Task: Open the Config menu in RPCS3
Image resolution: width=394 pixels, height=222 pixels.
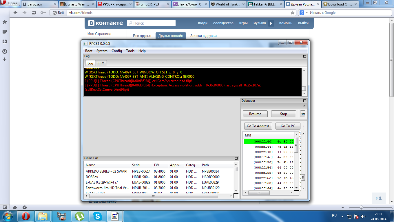Action: pos(117,51)
